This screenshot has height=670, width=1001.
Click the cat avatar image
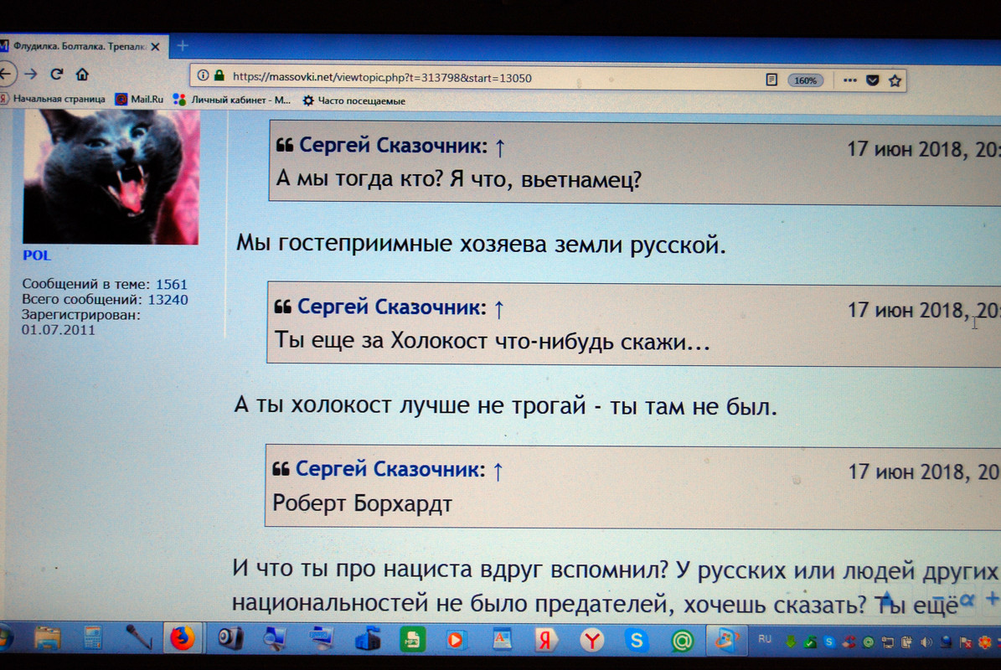111,176
